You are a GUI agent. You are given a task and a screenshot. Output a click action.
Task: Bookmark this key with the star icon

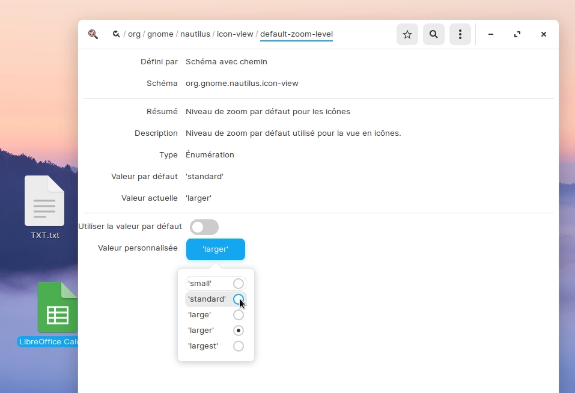tap(407, 34)
